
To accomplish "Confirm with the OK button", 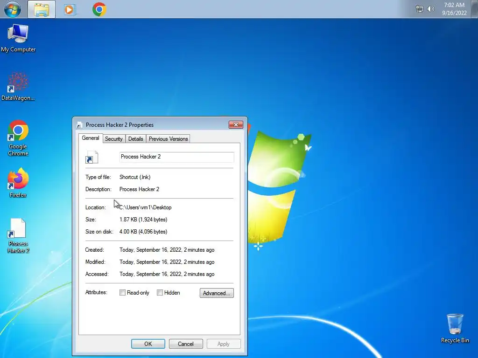I will [x=148, y=344].
